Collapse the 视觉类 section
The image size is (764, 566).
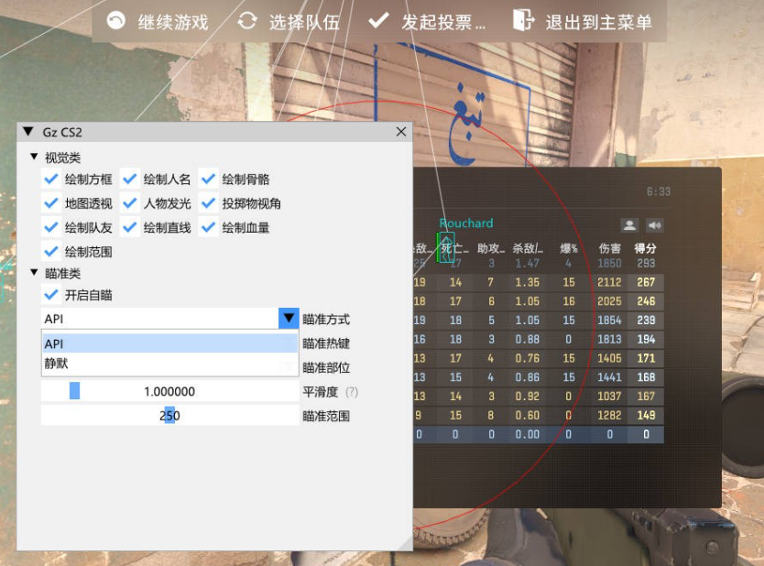(34, 157)
